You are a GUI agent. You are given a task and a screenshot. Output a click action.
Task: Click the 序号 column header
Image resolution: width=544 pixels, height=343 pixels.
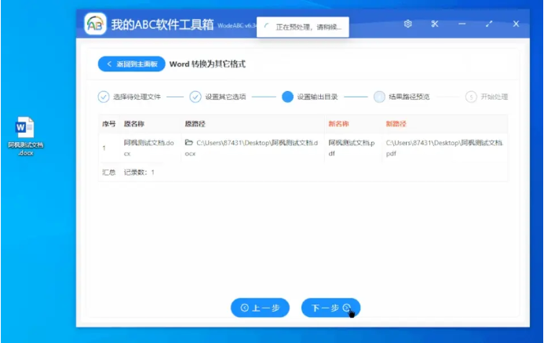coord(108,124)
